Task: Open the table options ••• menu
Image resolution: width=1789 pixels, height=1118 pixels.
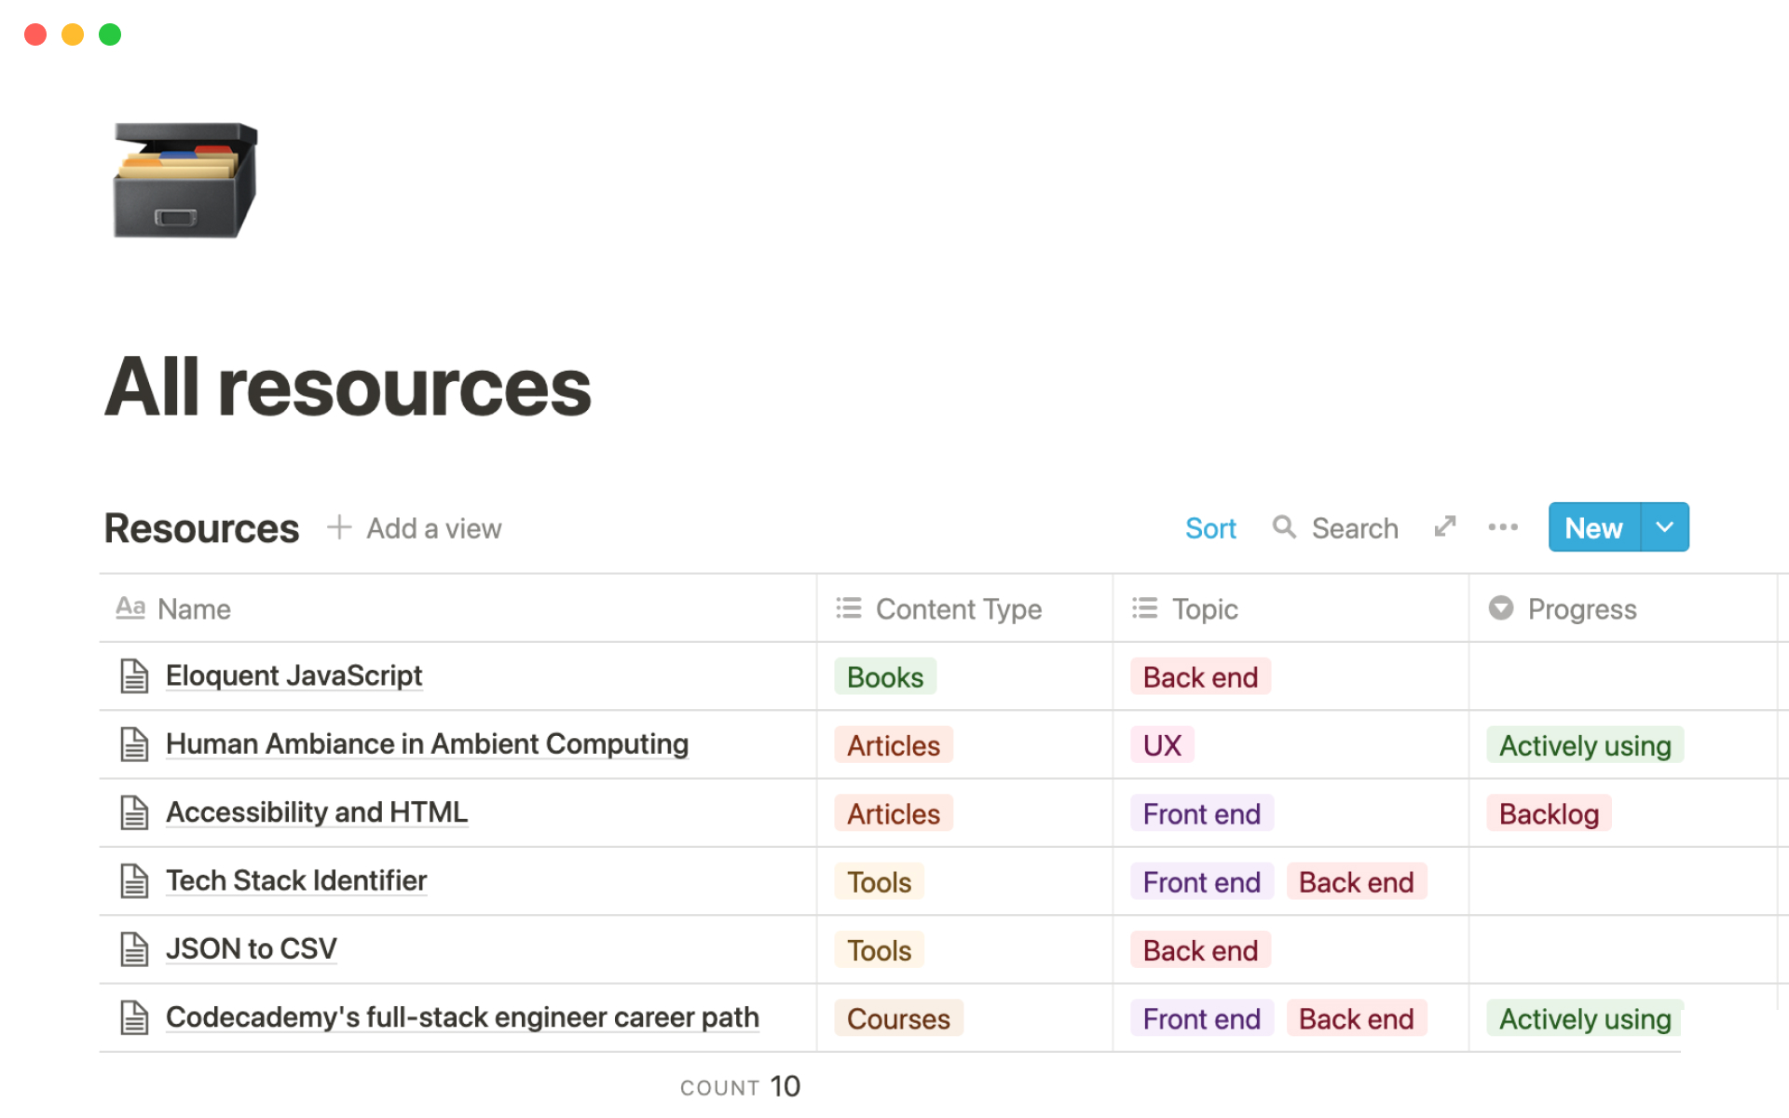Action: [x=1502, y=527]
